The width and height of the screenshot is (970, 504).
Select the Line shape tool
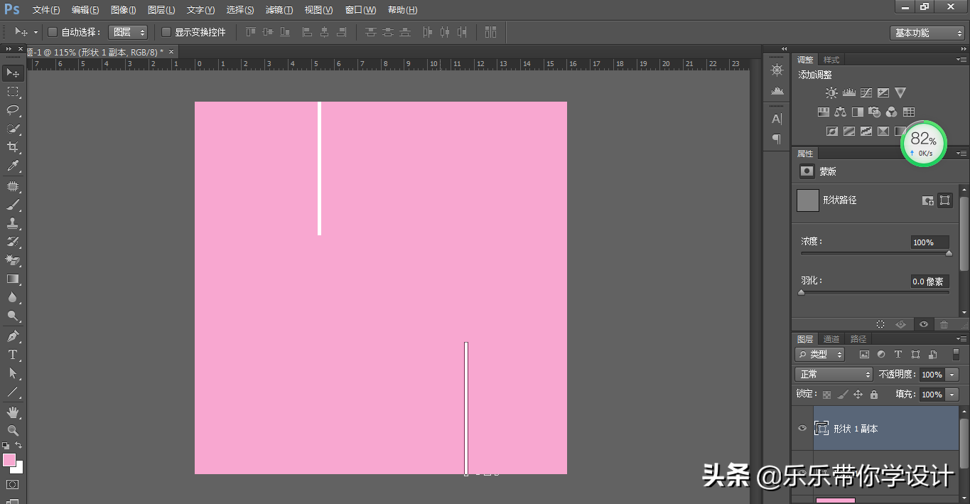coord(13,392)
